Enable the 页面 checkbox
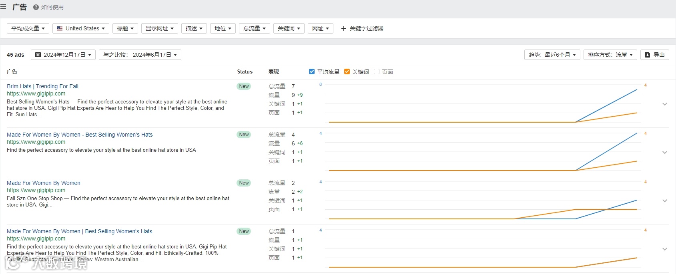 pyautogui.click(x=376, y=71)
